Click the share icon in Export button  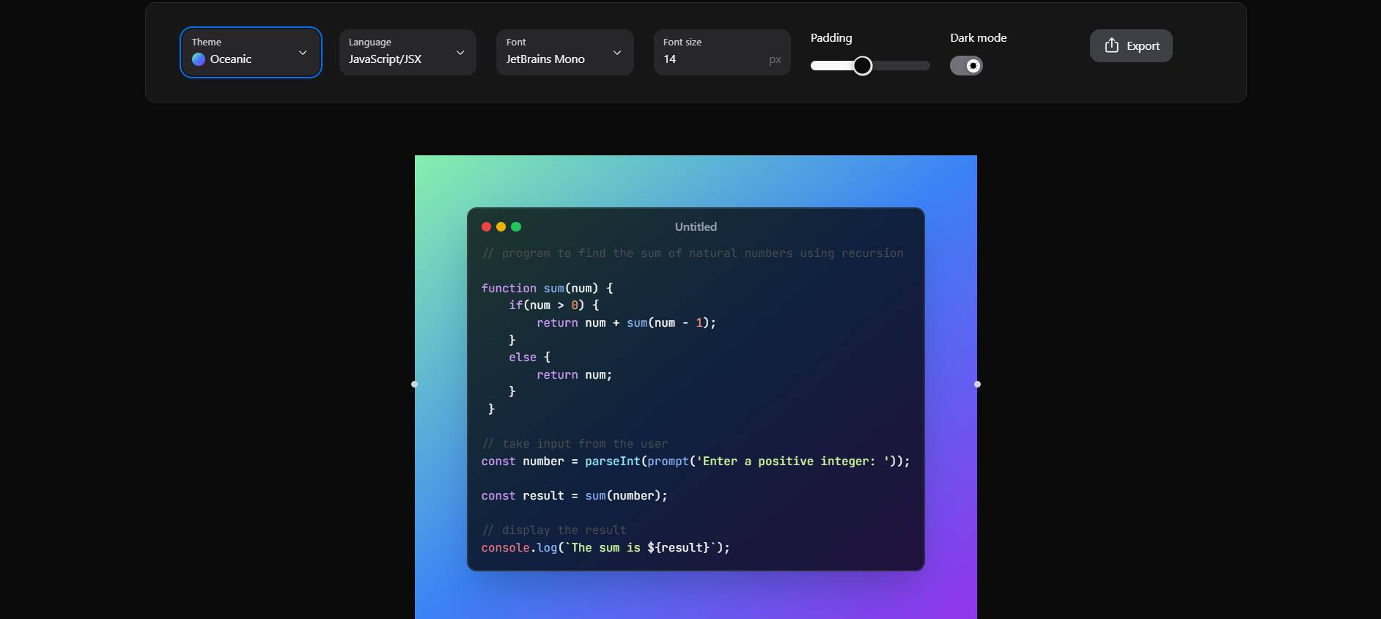click(1112, 45)
